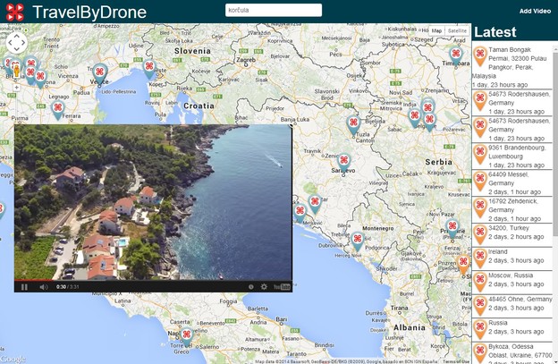Click the orange pin beside 34200 Turkey
The width and height of the screenshot is (558, 364).
pyautogui.click(x=479, y=234)
